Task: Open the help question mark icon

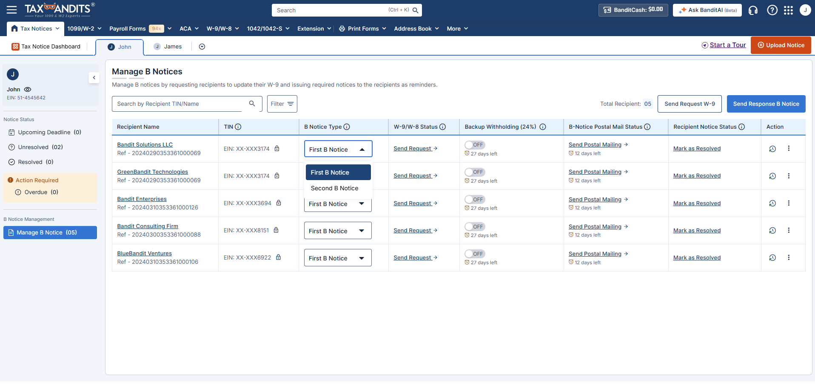Action: click(772, 10)
